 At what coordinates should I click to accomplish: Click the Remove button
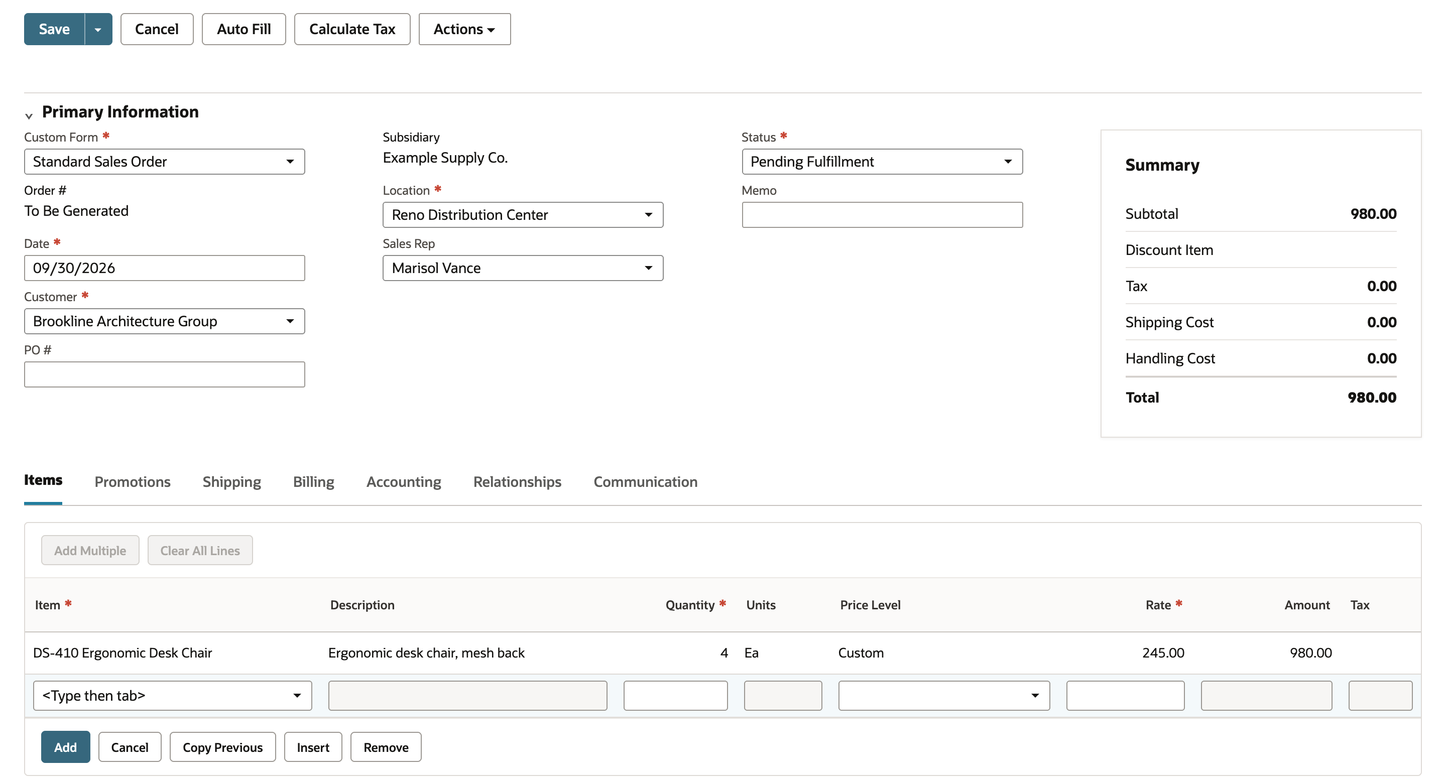coord(386,747)
